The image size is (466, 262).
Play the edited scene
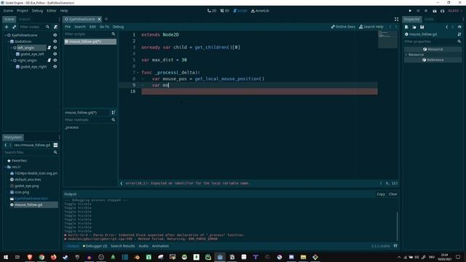click(435, 11)
